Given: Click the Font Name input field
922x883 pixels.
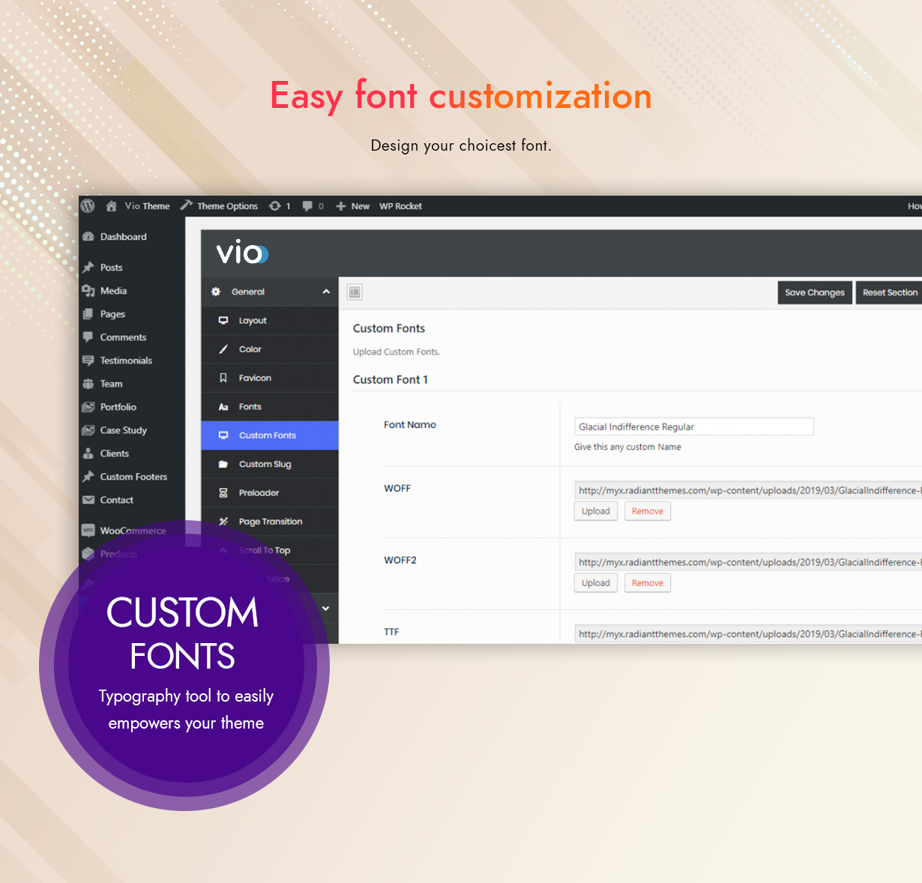Looking at the screenshot, I should tap(693, 427).
